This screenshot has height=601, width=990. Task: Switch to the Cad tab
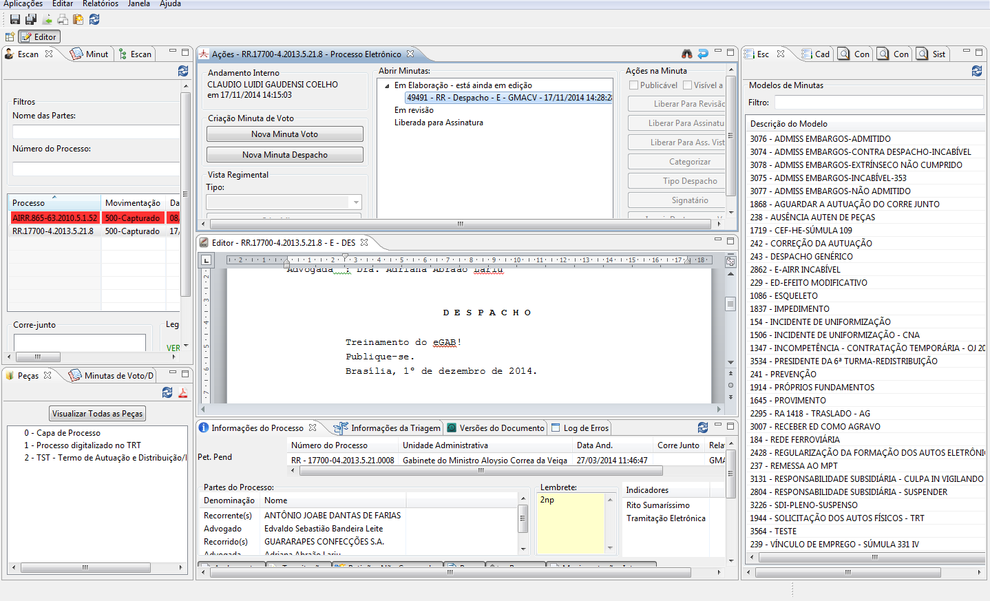click(x=817, y=54)
